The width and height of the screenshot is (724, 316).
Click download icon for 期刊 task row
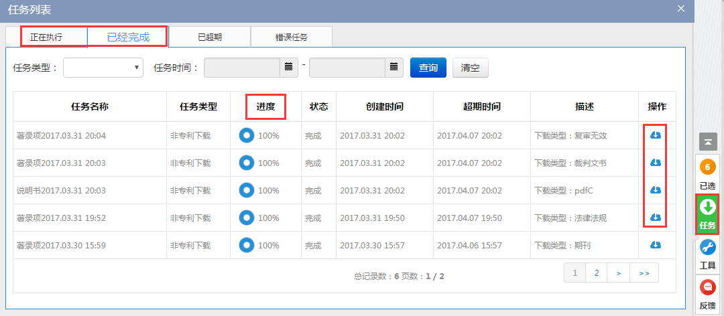[656, 245]
